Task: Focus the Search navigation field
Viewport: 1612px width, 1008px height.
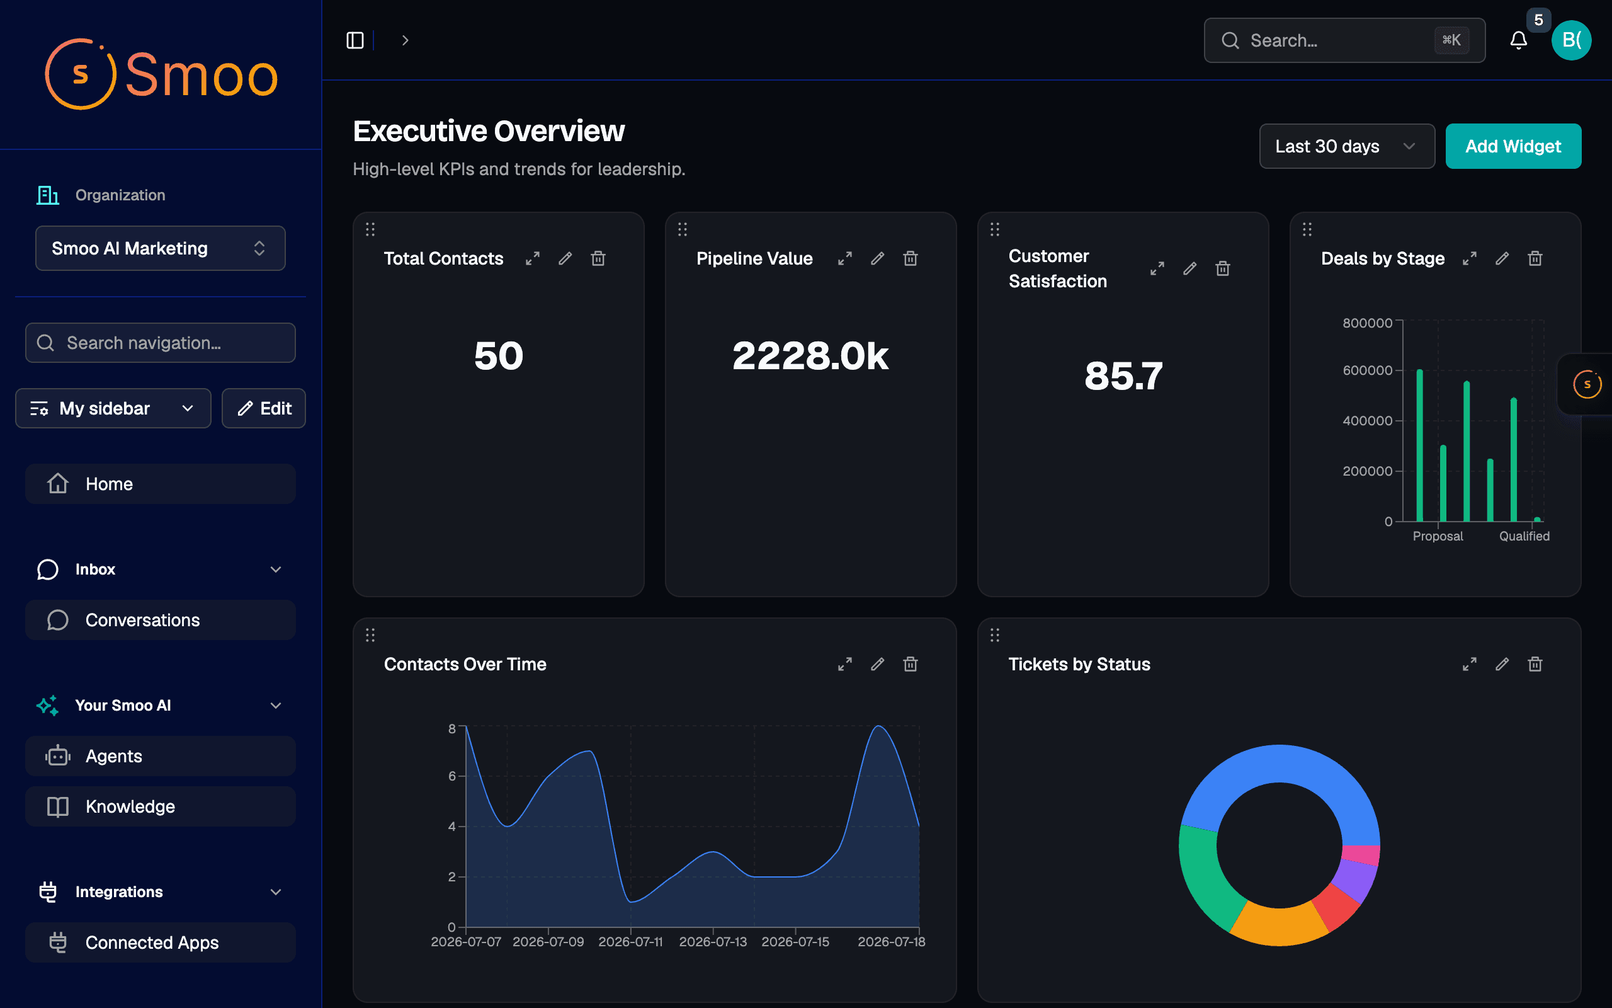Action: [161, 343]
